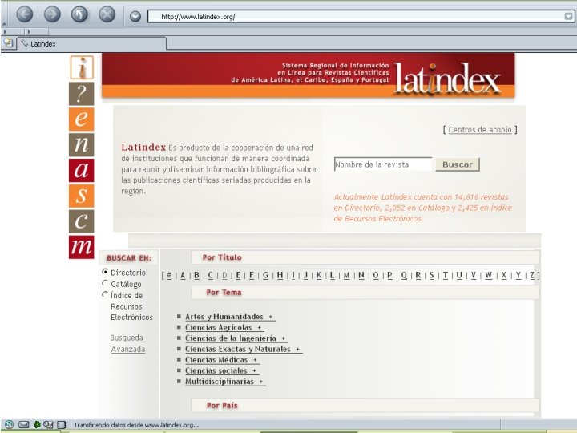Expand Ciencias de la Ingeniería topic
This screenshot has height=433, width=577.
(236, 338)
